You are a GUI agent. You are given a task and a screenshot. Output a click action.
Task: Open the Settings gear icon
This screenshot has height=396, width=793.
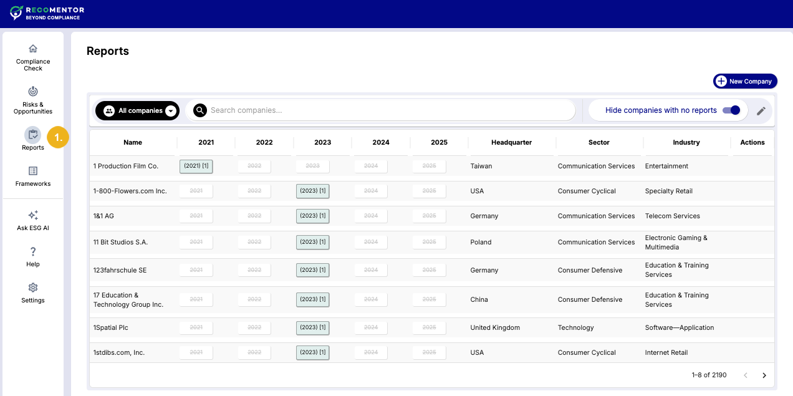[33, 287]
